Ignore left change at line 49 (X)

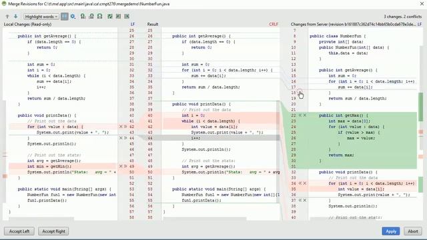click(x=121, y=166)
